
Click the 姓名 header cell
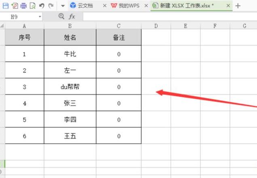[70, 37]
